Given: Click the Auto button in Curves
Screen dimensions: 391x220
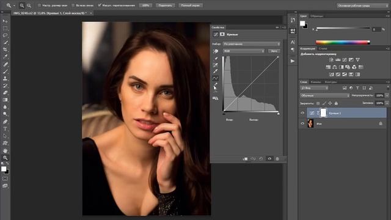Looking at the screenshot, I should [x=274, y=51].
